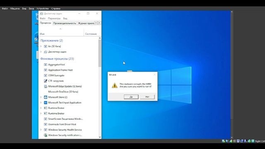Click the Microsoft Text Input Application icon

pos(46,103)
